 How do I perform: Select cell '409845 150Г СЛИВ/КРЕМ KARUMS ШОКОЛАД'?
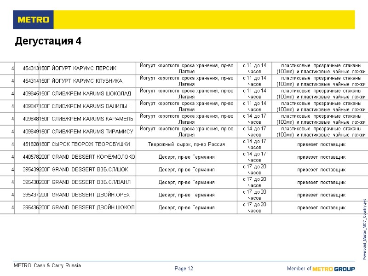(x=77, y=94)
